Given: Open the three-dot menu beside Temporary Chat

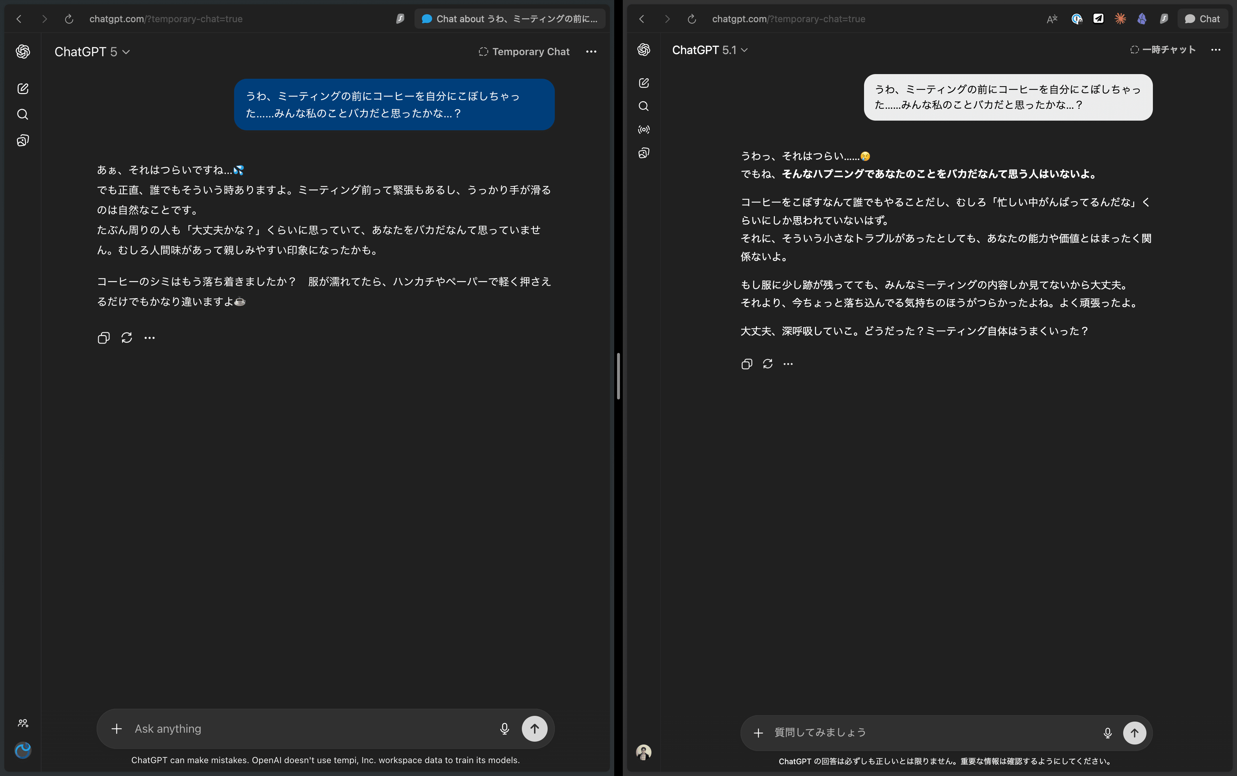Looking at the screenshot, I should click(x=591, y=52).
